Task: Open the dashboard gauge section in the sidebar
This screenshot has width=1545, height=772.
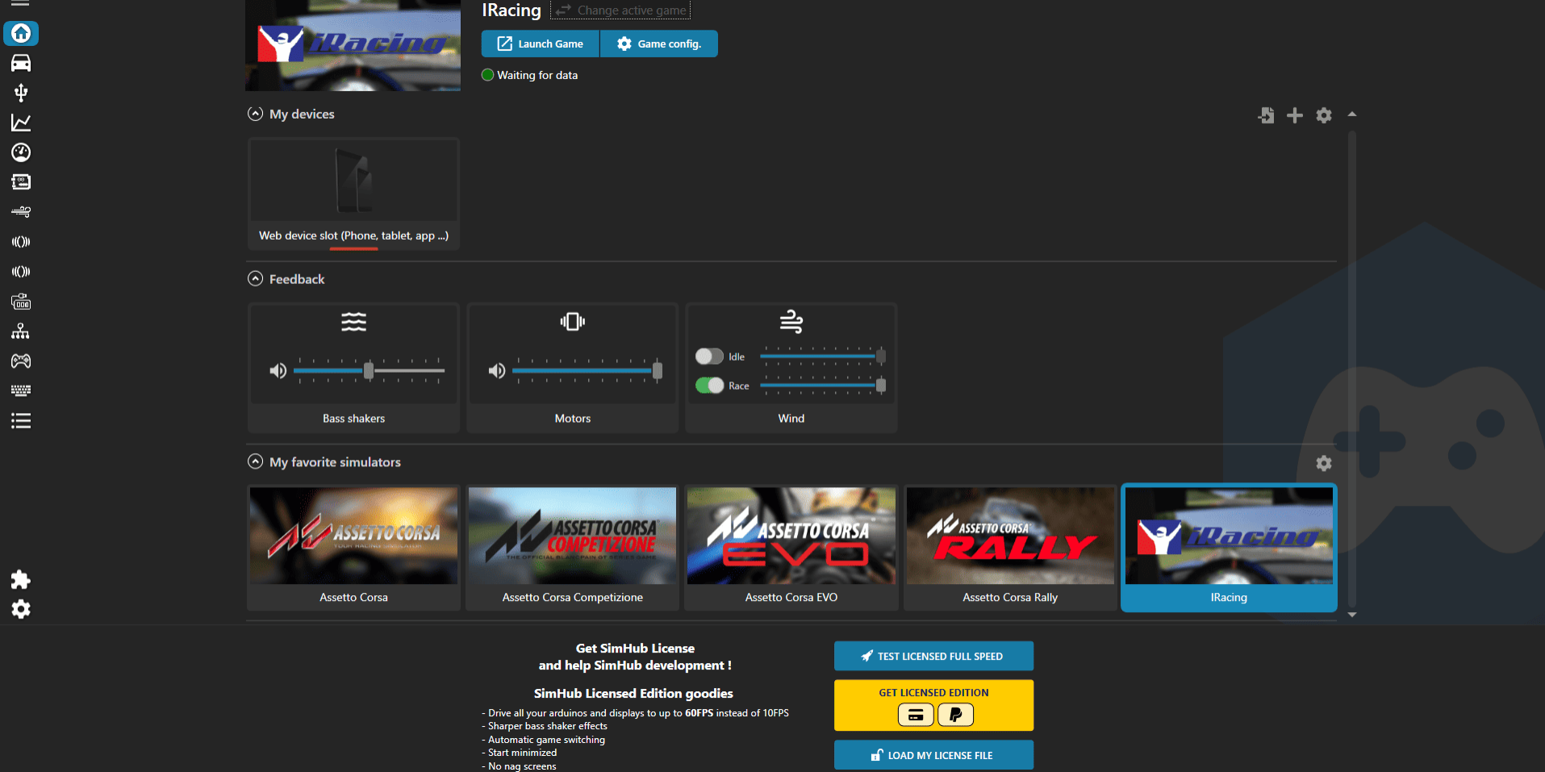Action: click(20, 152)
